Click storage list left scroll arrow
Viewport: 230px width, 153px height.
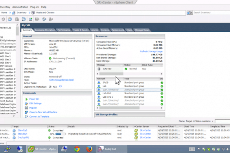(x=98, y=74)
